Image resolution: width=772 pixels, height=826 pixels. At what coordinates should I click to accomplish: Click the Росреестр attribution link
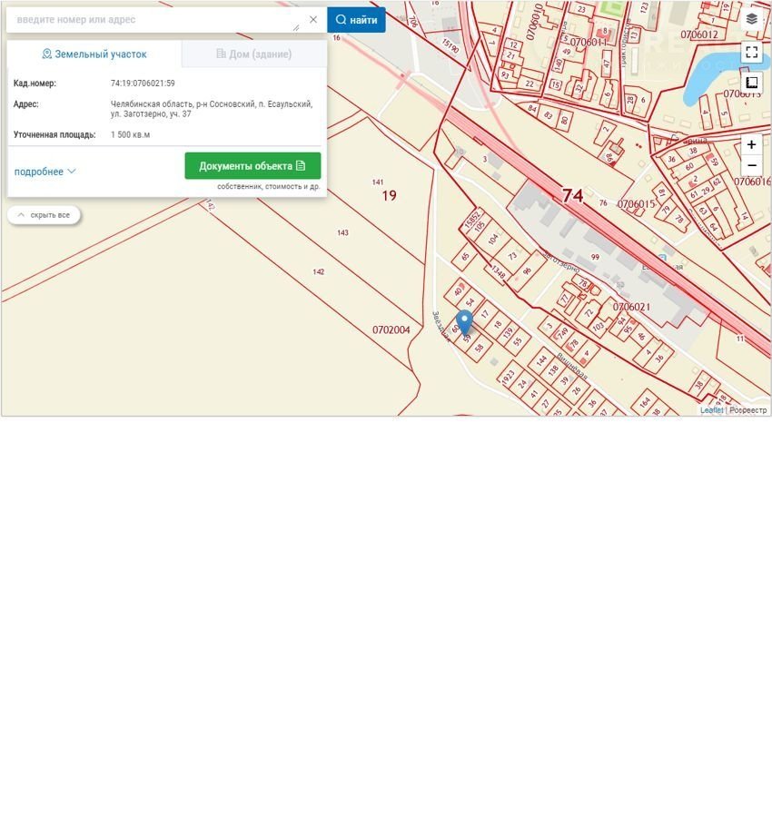pyautogui.click(x=748, y=410)
